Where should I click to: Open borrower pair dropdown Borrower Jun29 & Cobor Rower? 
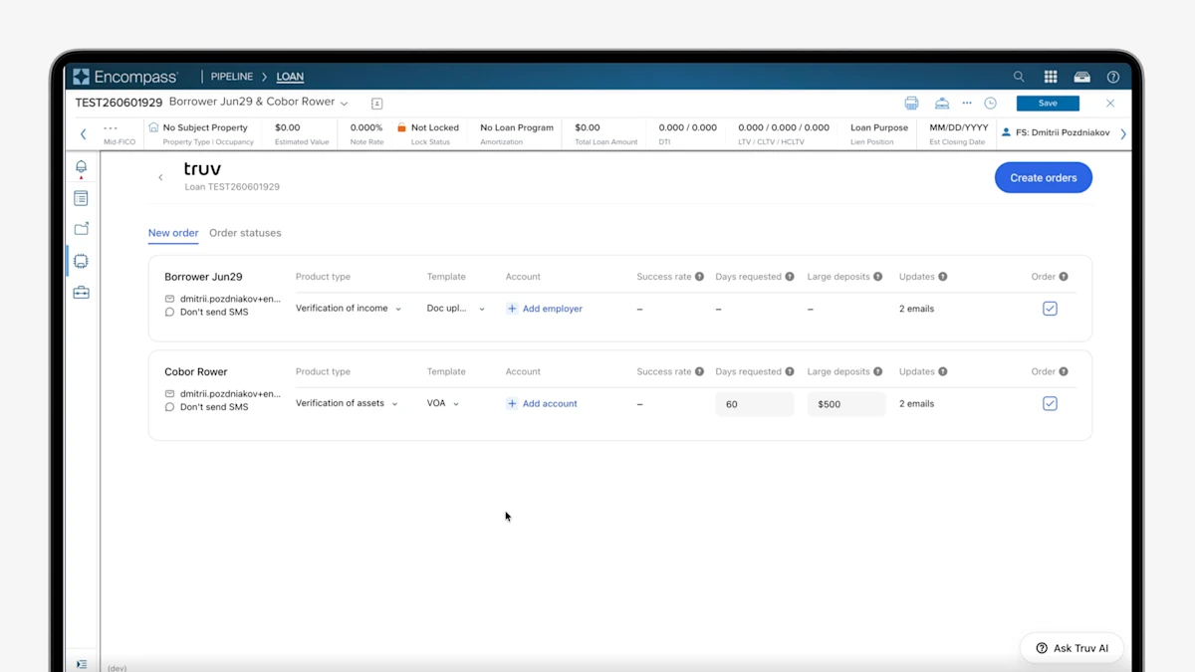point(259,103)
